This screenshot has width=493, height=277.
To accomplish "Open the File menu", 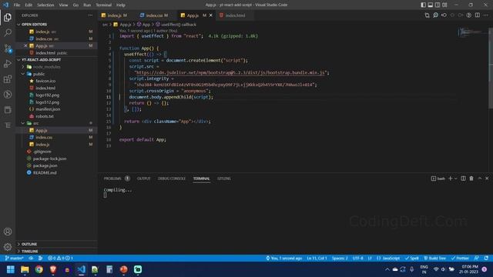I will pyautogui.click(x=17, y=5).
